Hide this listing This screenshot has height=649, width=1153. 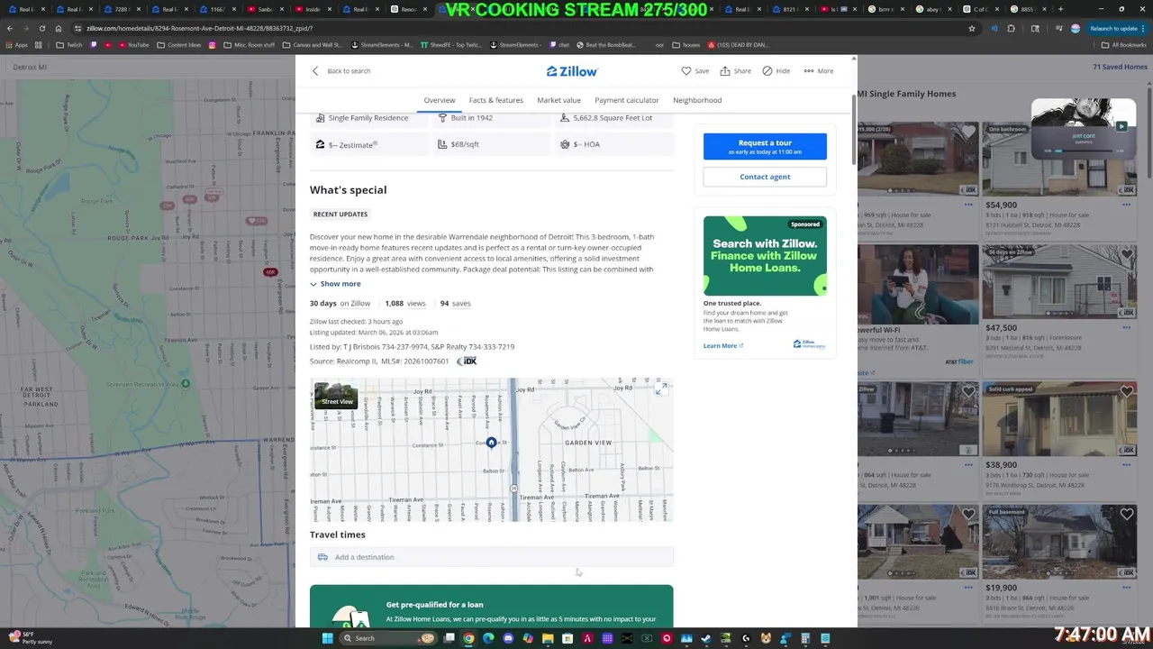point(776,71)
